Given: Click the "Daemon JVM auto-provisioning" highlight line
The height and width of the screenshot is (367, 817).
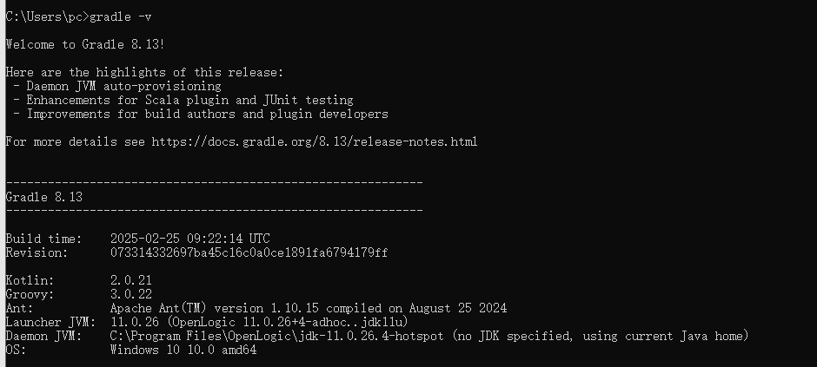Looking at the screenshot, I should tap(116, 86).
